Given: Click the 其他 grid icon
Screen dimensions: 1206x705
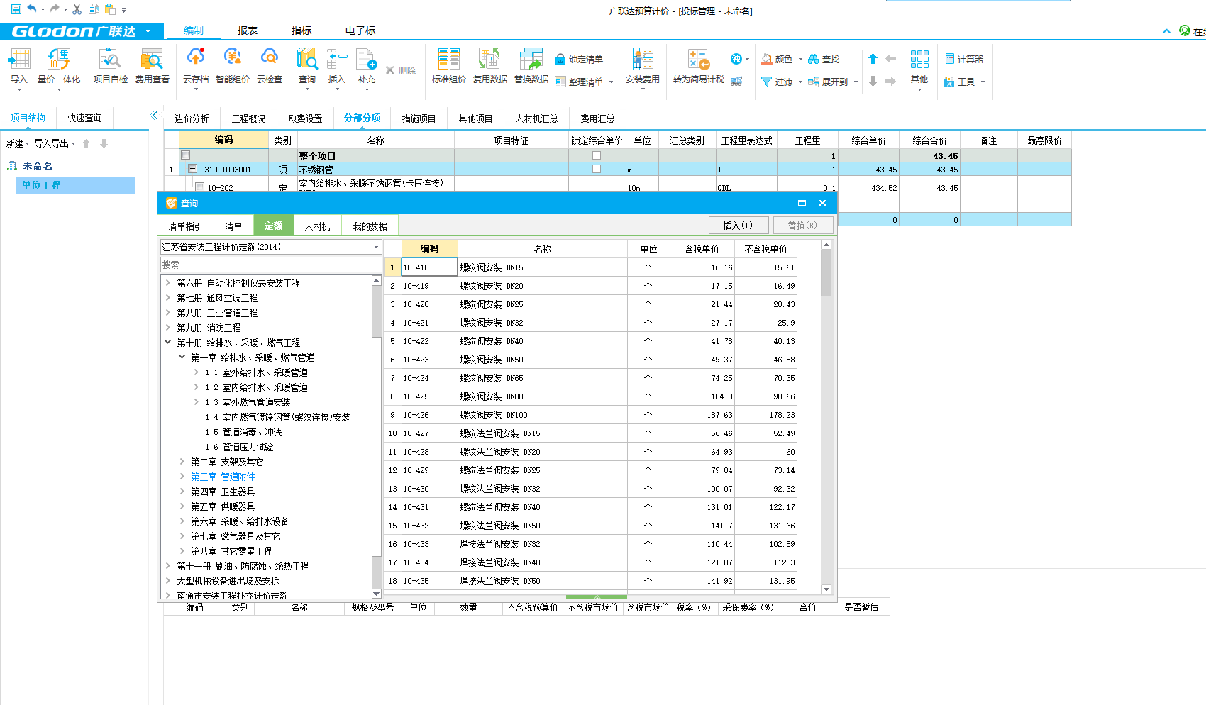Looking at the screenshot, I should click(919, 60).
